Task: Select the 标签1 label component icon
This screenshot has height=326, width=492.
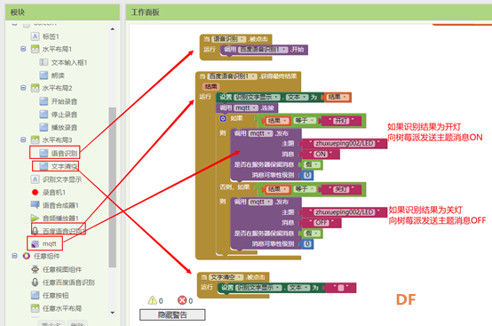Action: [35, 36]
